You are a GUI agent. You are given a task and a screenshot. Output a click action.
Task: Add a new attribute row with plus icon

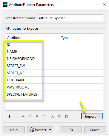click(x=10, y=116)
